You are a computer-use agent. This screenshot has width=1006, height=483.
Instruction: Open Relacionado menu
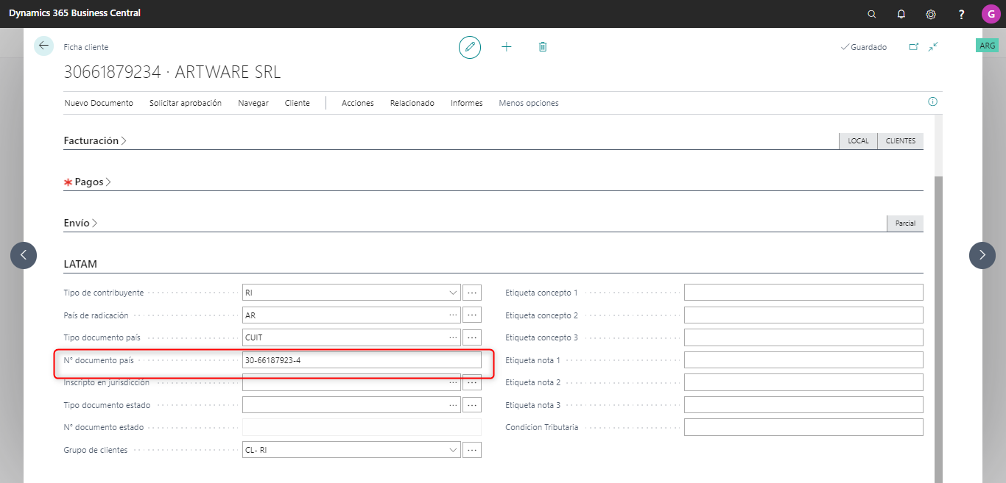coord(412,103)
